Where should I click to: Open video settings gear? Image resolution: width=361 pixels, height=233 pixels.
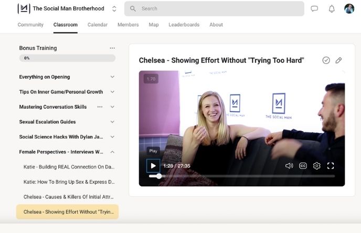pyautogui.click(x=317, y=166)
